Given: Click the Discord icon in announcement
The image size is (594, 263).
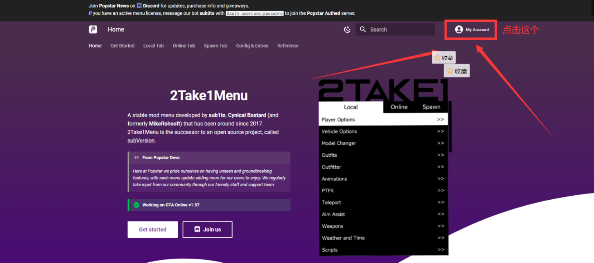Looking at the screenshot, I should [139, 6].
